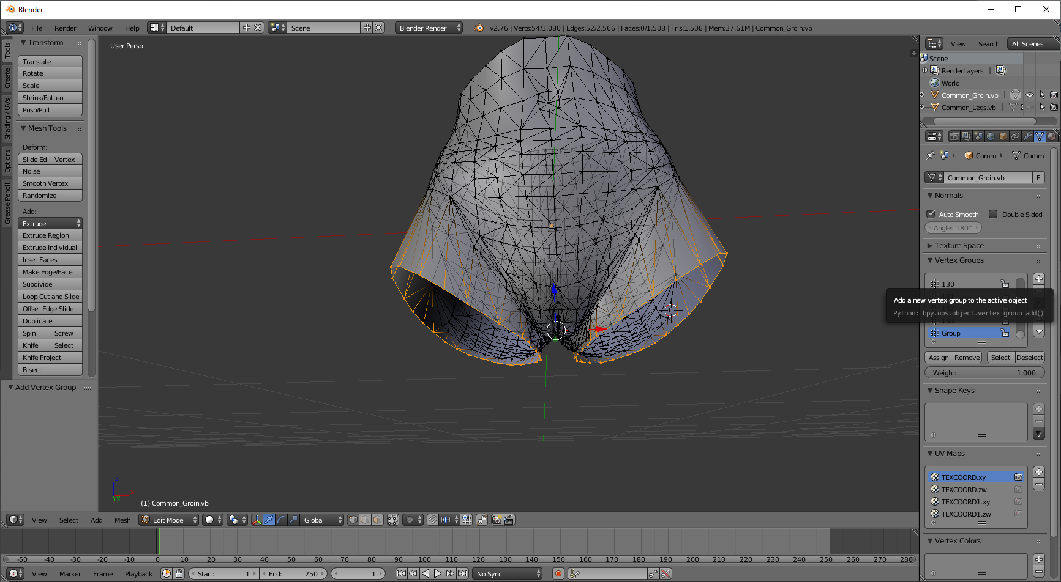Open the Modifiers wrench properties tab
This screenshot has height=582, width=1061.
[x=1027, y=136]
